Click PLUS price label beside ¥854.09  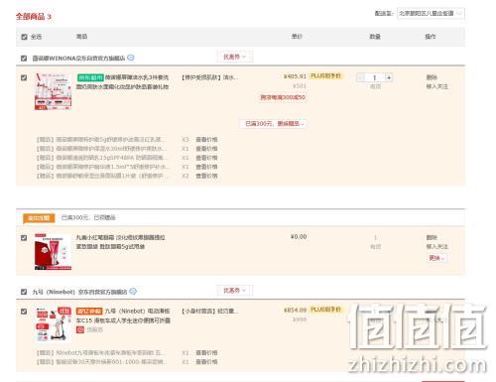[325, 310]
